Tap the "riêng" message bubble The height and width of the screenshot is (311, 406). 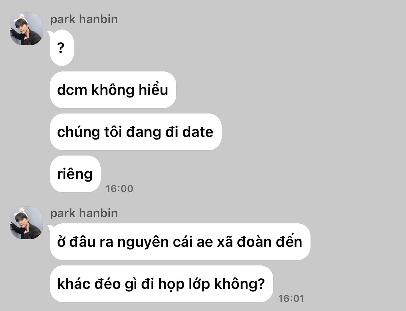click(75, 174)
